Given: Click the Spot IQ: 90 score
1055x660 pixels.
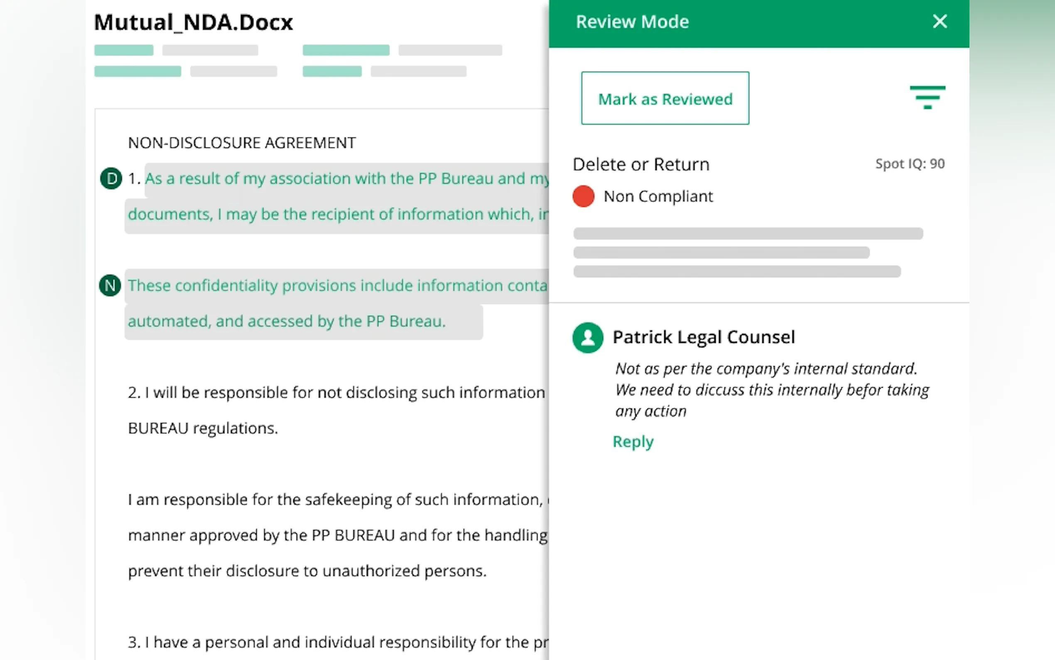Looking at the screenshot, I should pyautogui.click(x=909, y=164).
